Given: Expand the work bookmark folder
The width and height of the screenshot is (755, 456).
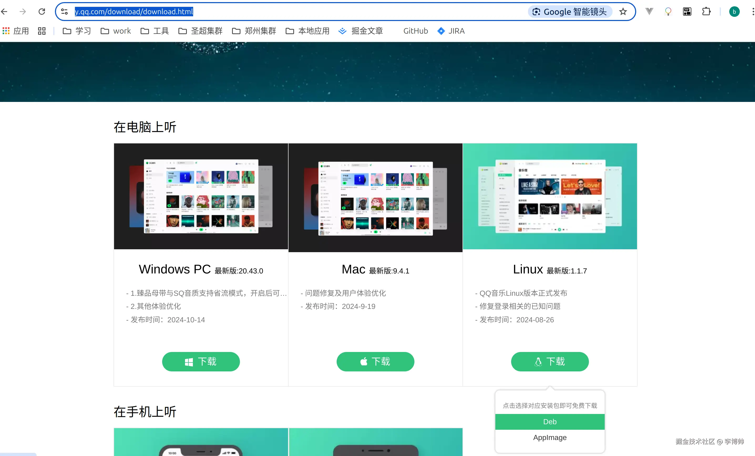Looking at the screenshot, I should click(116, 31).
